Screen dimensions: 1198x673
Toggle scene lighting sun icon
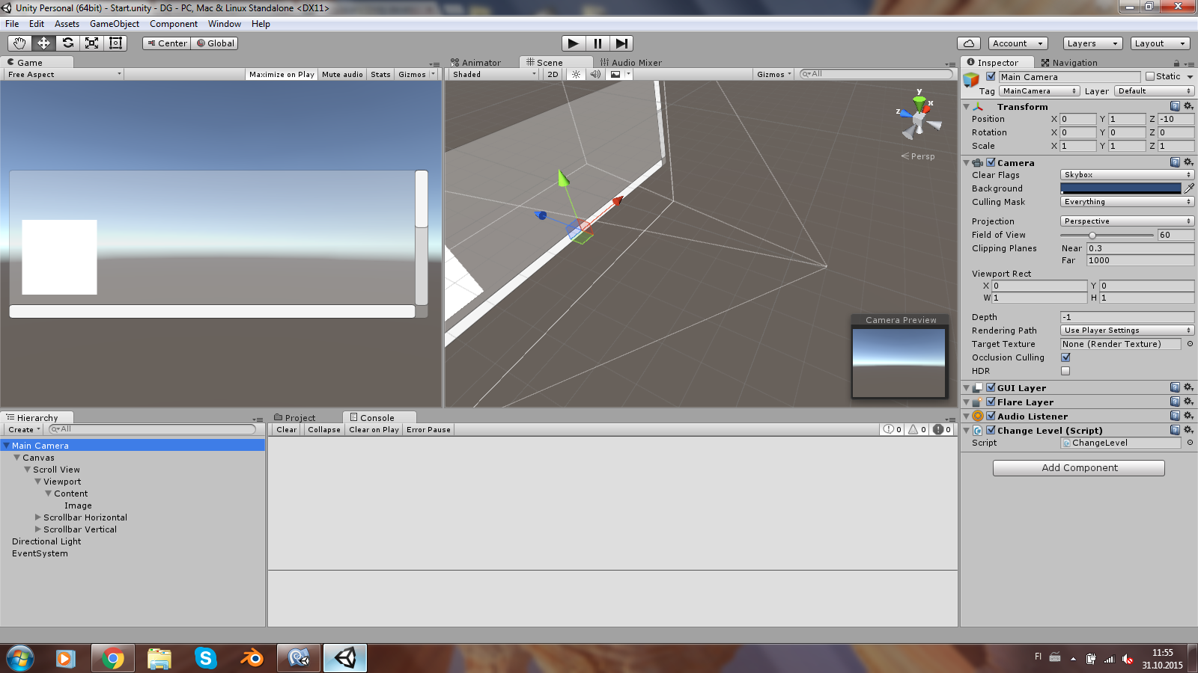click(x=576, y=74)
